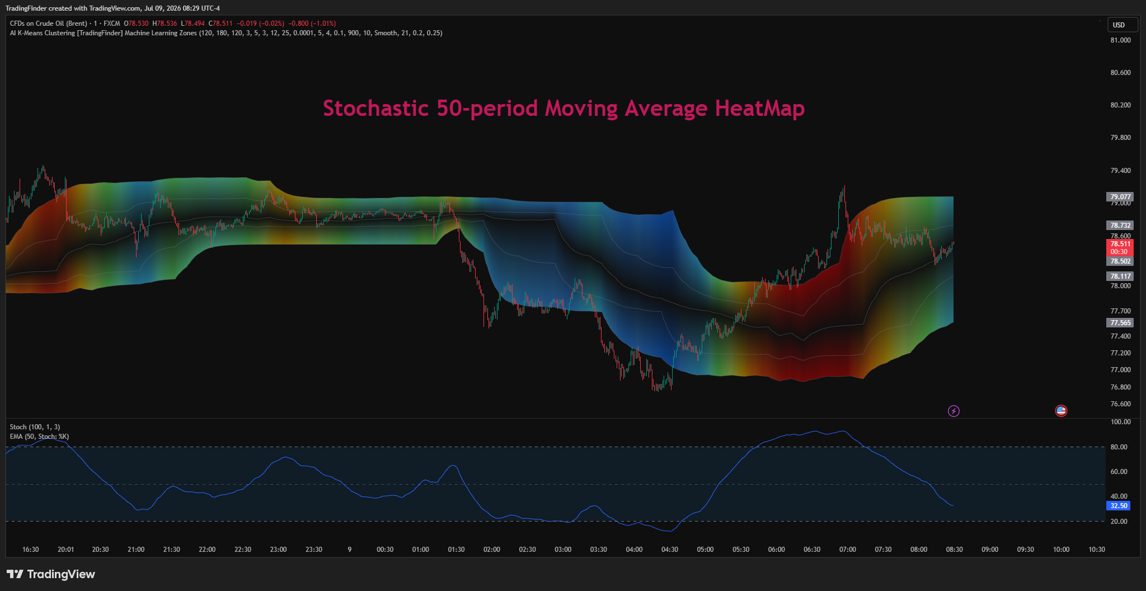Click the 79.800 price axis label
This screenshot has width=1146, height=591.
[1120, 138]
